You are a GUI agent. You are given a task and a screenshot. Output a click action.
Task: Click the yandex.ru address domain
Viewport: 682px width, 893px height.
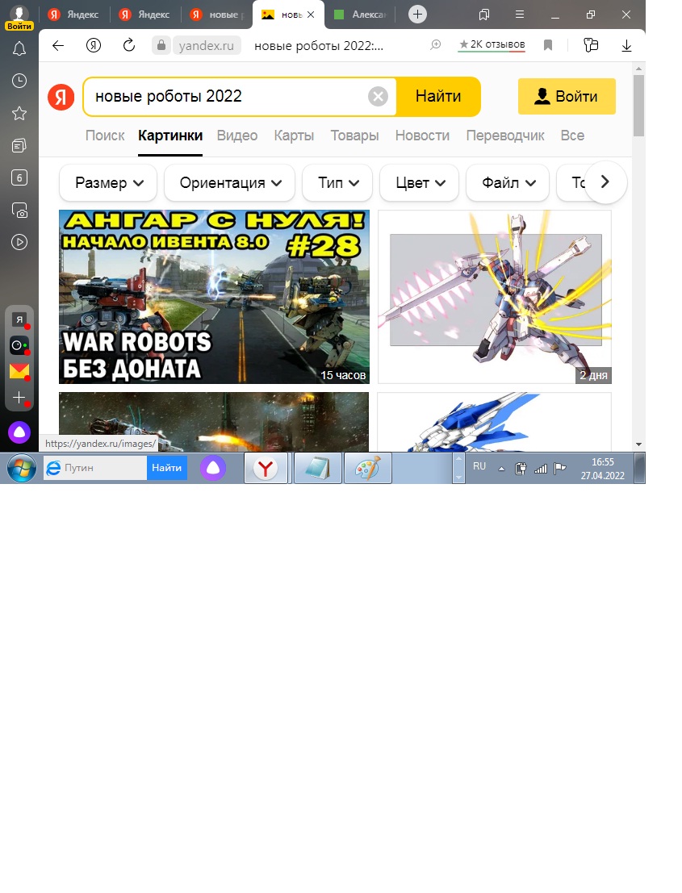[207, 45]
